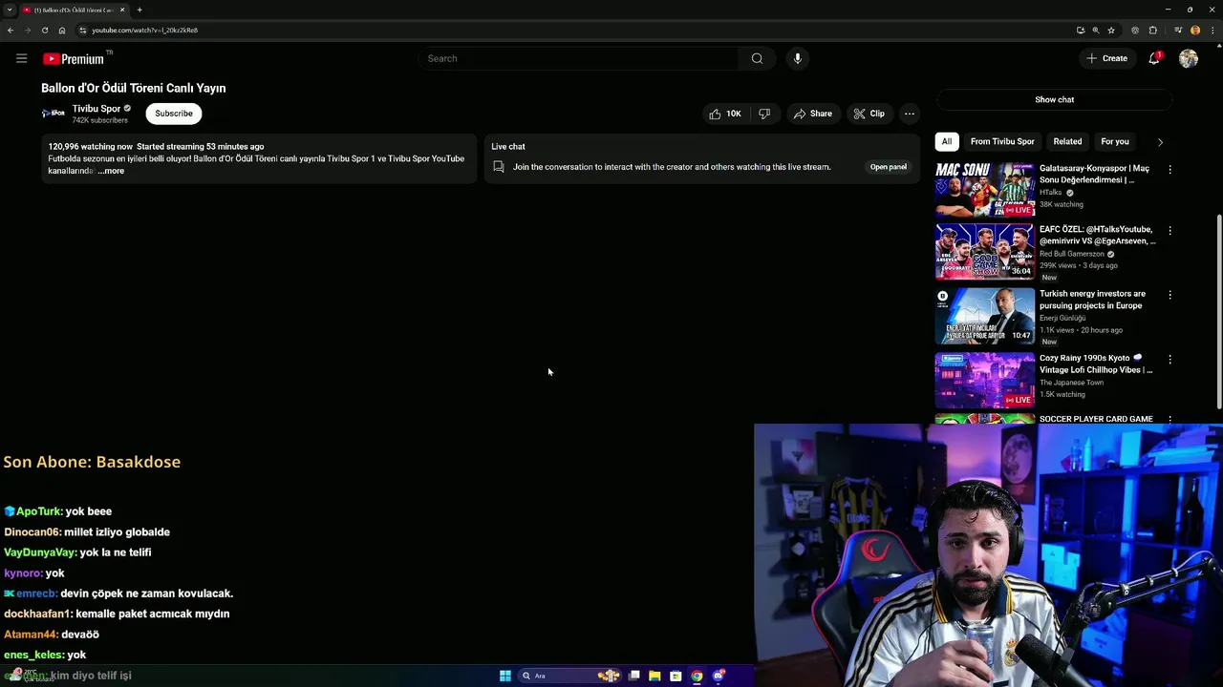Image resolution: width=1223 pixels, height=687 pixels.
Task: Click the YouTube Search input field
Action: [x=581, y=58]
